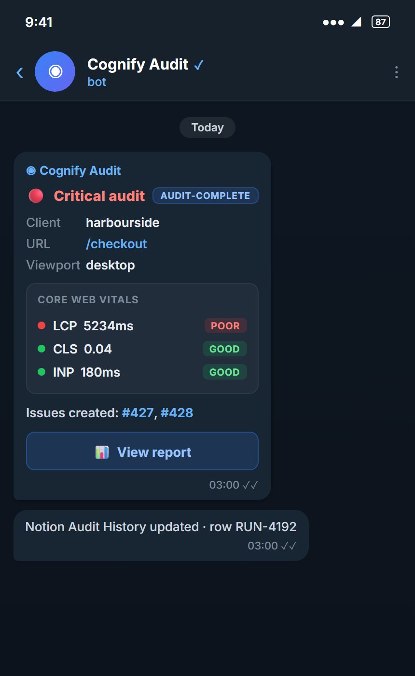Tap the POOR rating badge for LCP
The height and width of the screenshot is (676, 415).
pyautogui.click(x=225, y=325)
